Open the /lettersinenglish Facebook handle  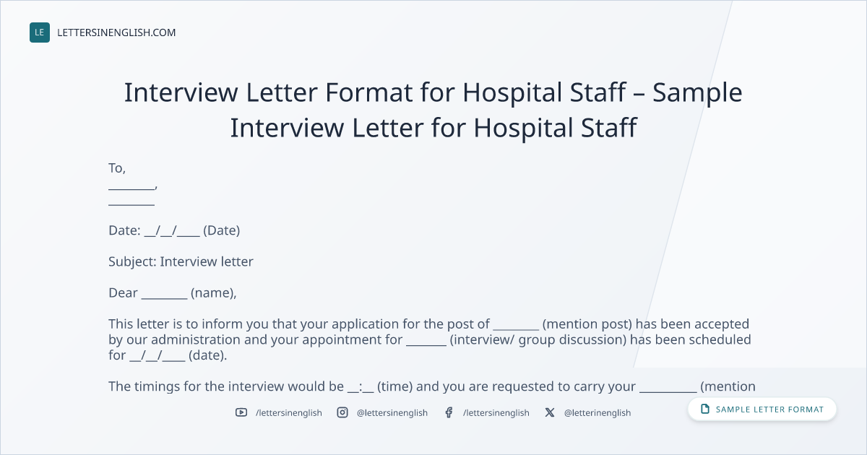click(x=496, y=413)
